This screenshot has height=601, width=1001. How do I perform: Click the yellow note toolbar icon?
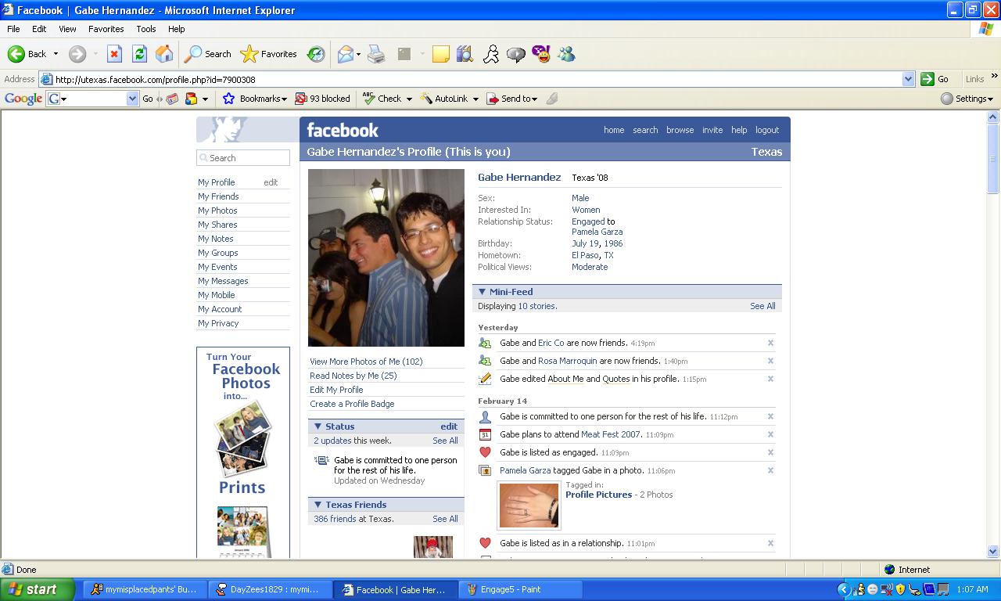[441, 54]
